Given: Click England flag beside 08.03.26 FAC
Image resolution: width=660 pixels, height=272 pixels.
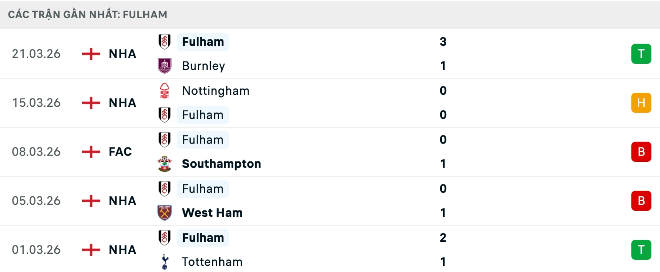Looking at the screenshot, I should [x=91, y=152].
